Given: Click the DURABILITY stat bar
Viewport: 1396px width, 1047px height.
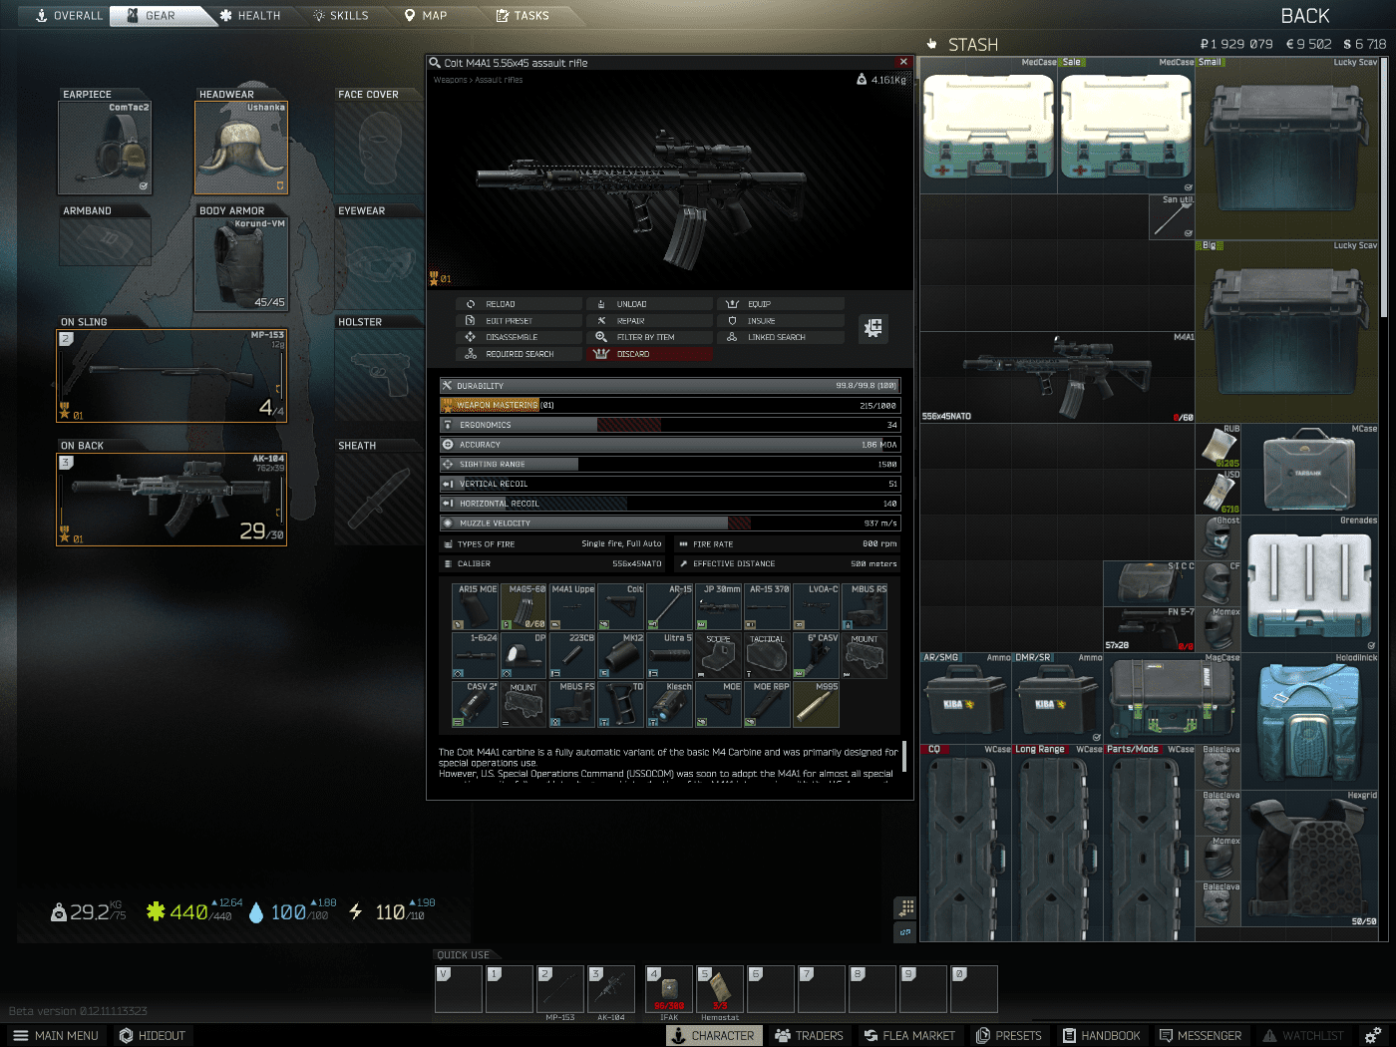Looking at the screenshot, I should coord(670,386).
